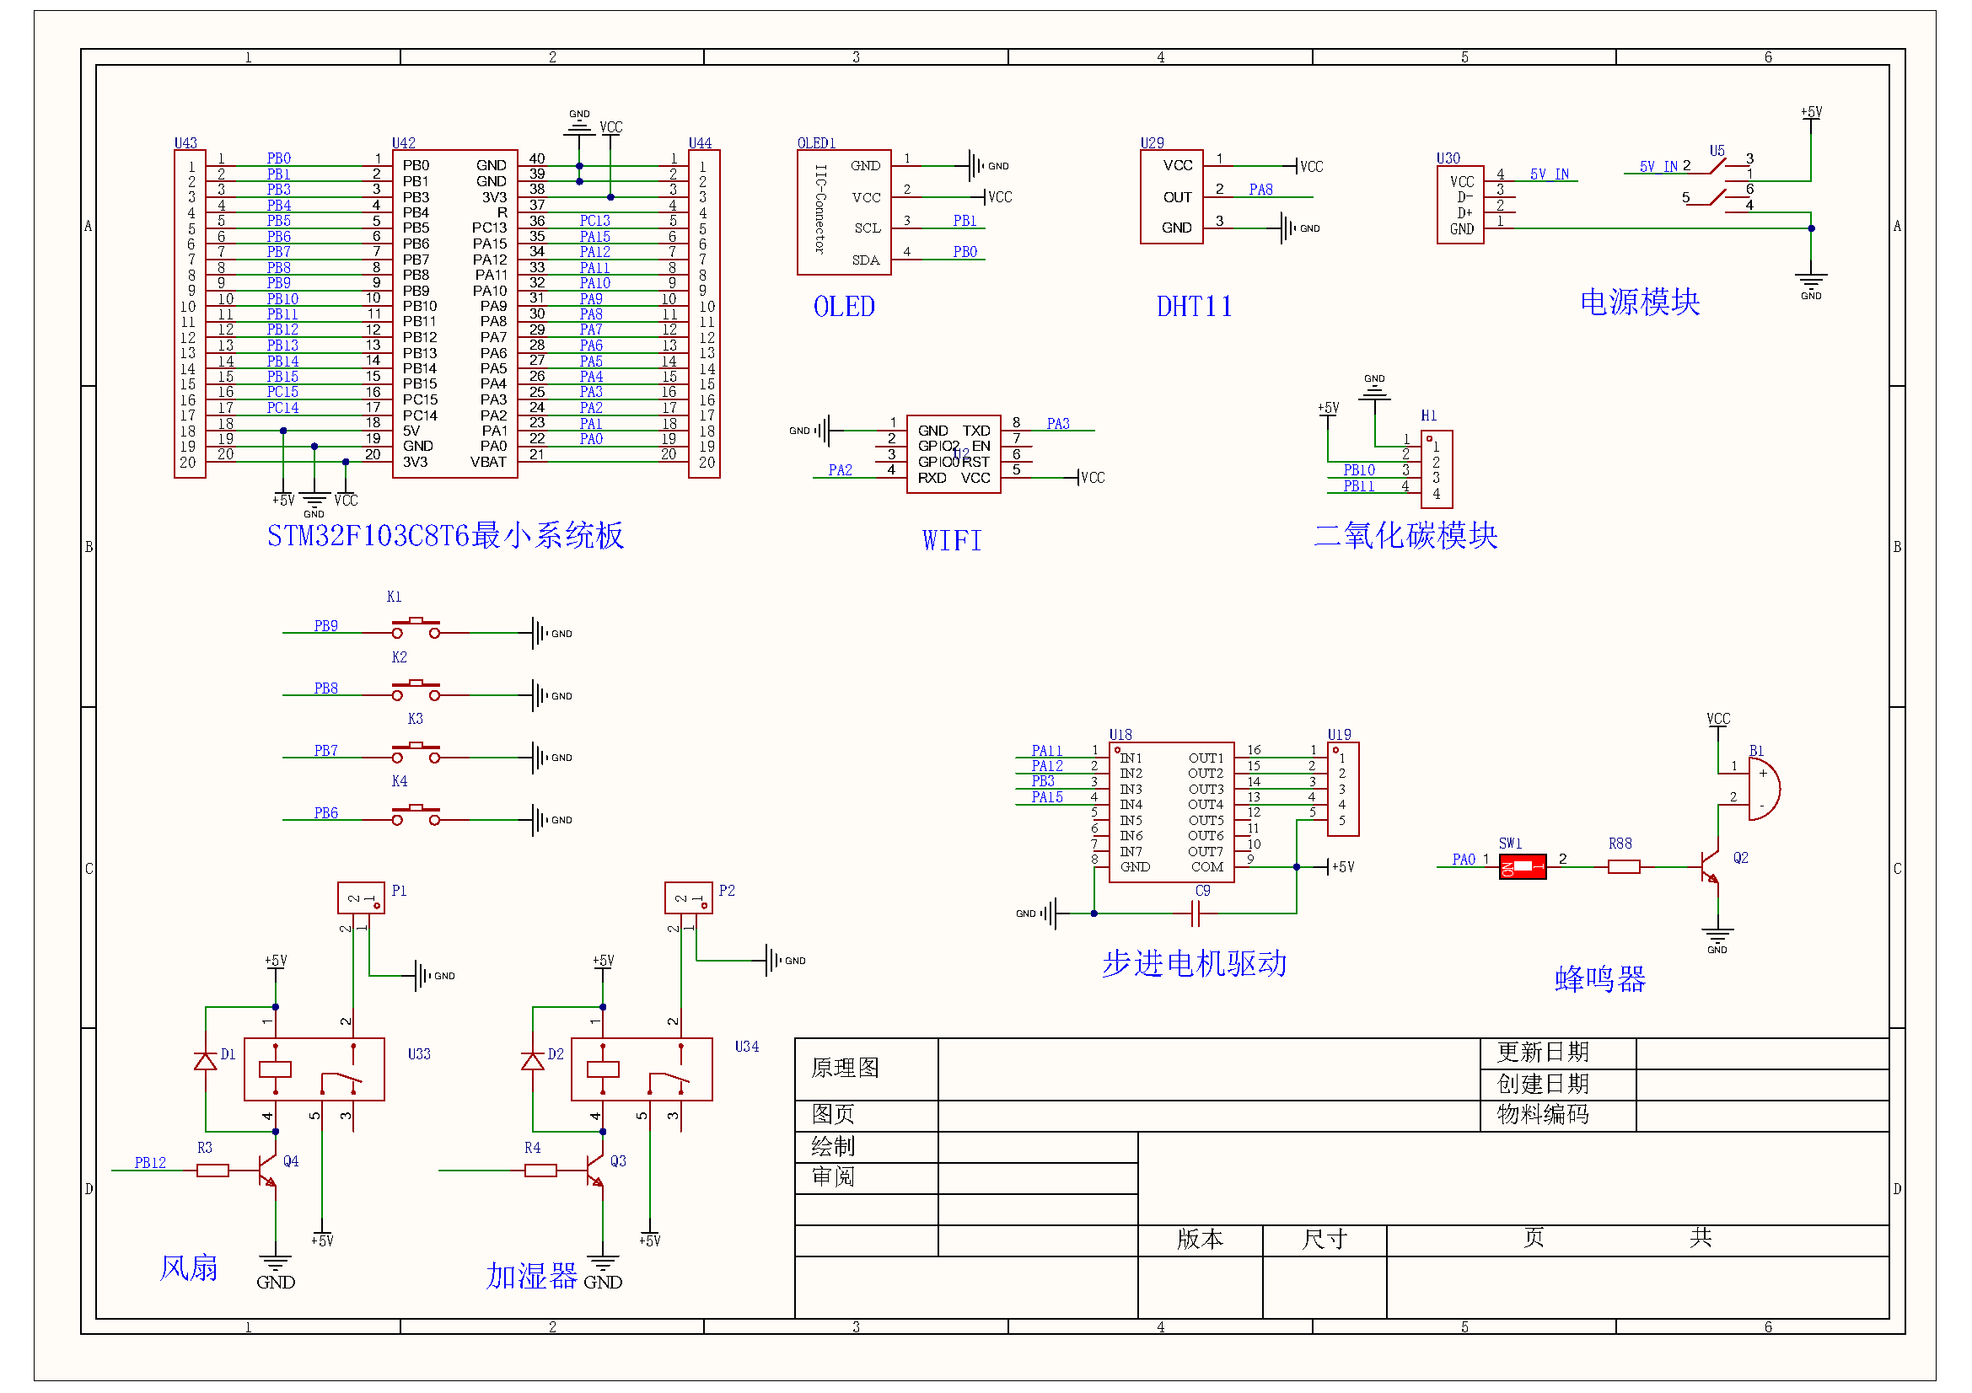Select the Q2 transistor symbol
Viewport: 1972px width, 1393px height.
point(1711,868)
